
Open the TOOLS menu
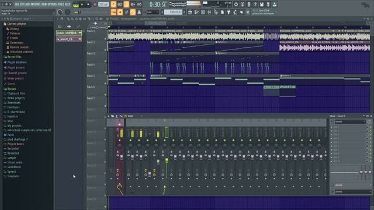click(x=61, y=4)
